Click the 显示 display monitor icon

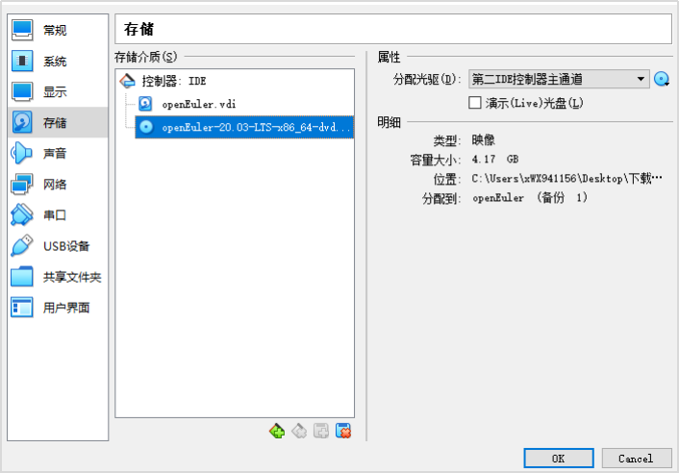(x=22, y=91)
